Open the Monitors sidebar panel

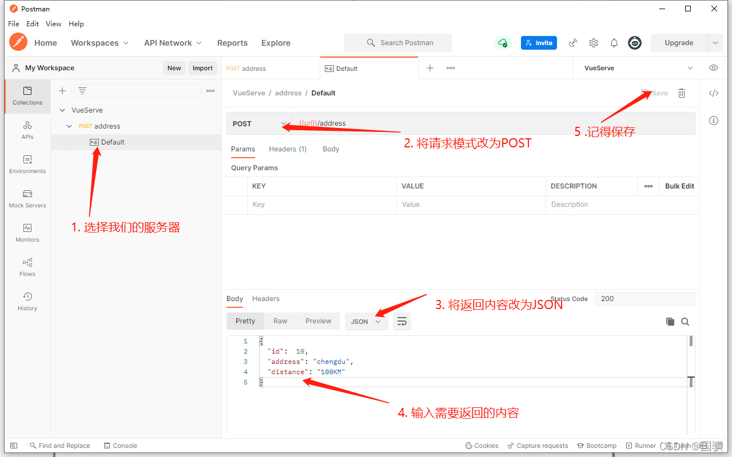click(27, 233)
